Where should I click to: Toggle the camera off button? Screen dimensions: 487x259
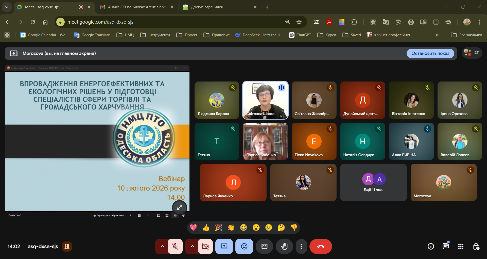tap(205, 246)
